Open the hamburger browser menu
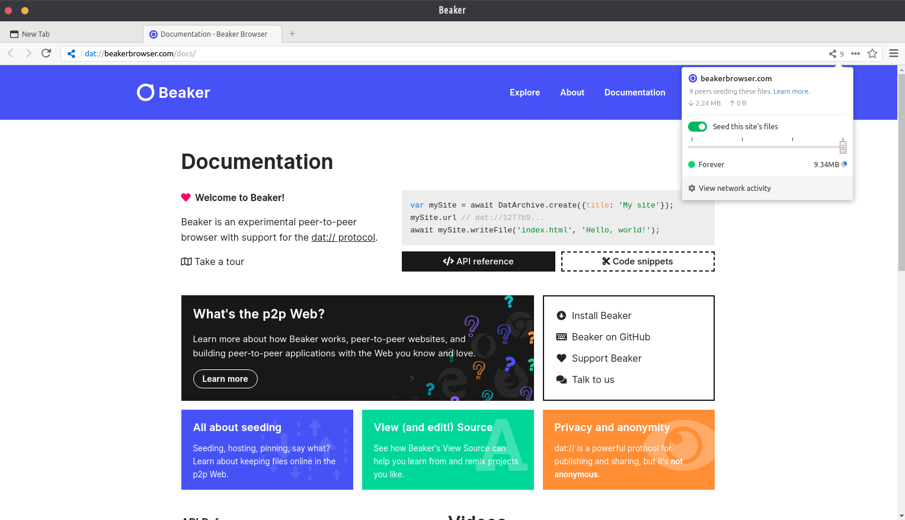Viewport: 905px width, 520px height. tap(894, 53)
